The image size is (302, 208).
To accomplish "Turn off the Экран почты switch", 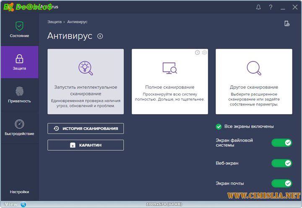I will tap(281, 183).
